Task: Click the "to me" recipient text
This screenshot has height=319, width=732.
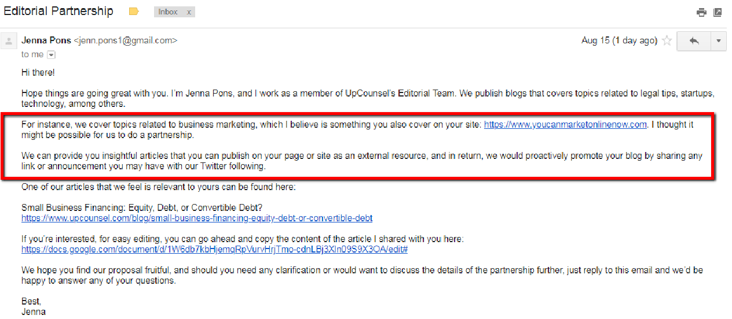Action: [32, 54]
